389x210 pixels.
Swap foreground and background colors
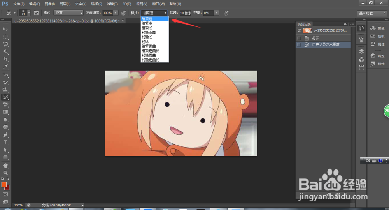pyautogui.click(x=8, y=179)
